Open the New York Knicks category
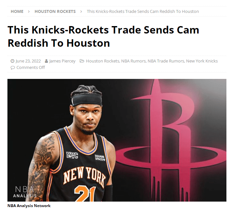 point(202,61)
